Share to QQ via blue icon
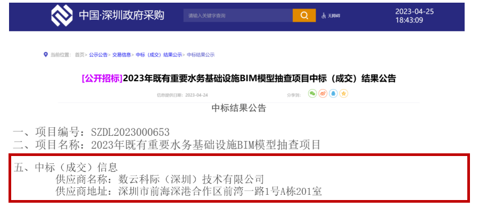This screenshot has height=208, width=479. pyautogui.click(x=333, y=94)
